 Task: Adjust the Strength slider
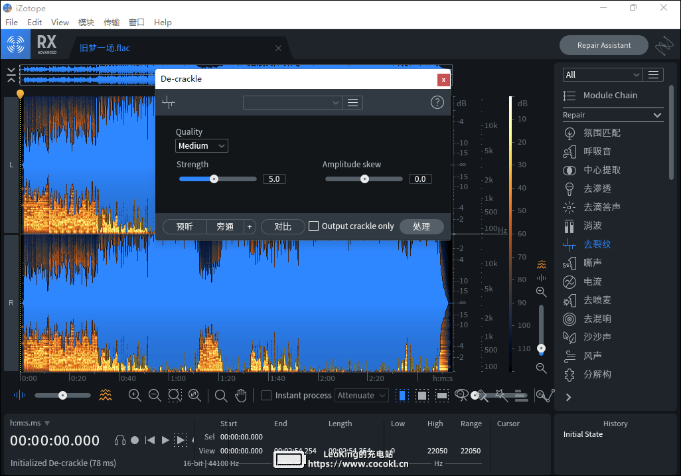pyautogui.click(x=218, y=179)
